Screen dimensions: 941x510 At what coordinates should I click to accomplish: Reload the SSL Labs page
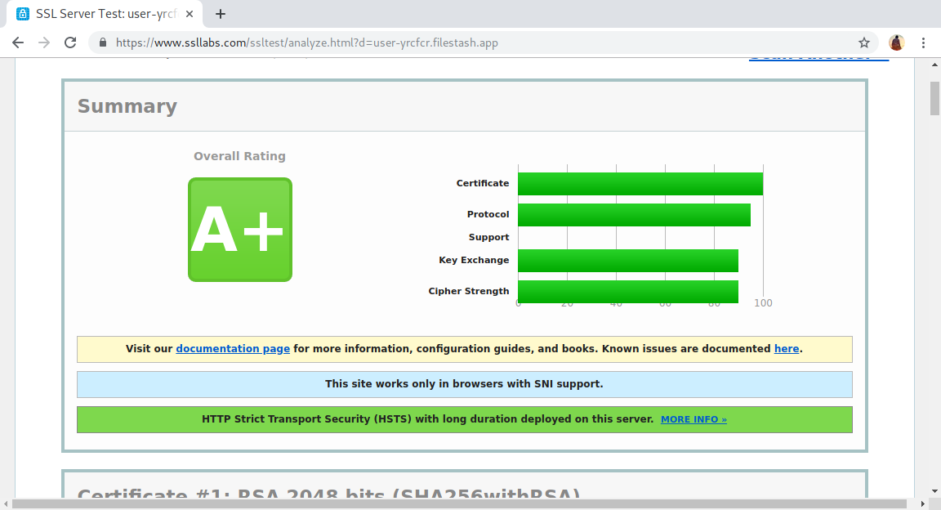[71, 42]
